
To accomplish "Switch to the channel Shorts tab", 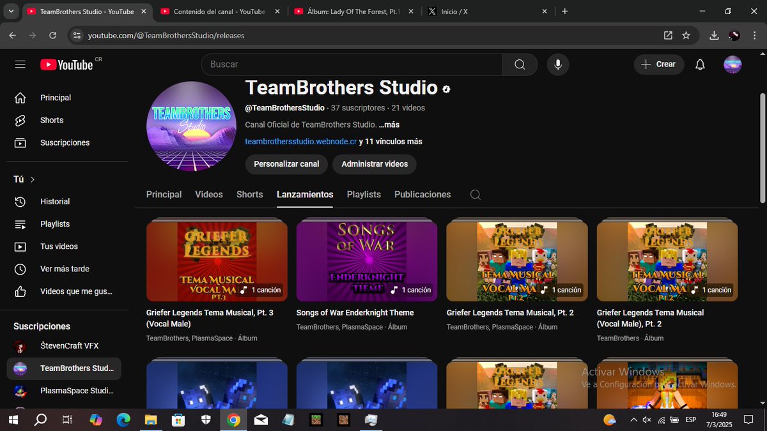I will 250,195.
